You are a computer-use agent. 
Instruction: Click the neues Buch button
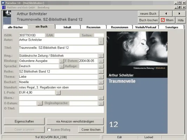pos(148,14)
